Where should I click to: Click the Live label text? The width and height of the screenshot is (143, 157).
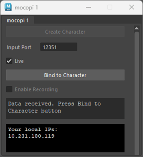click(19, 61)
